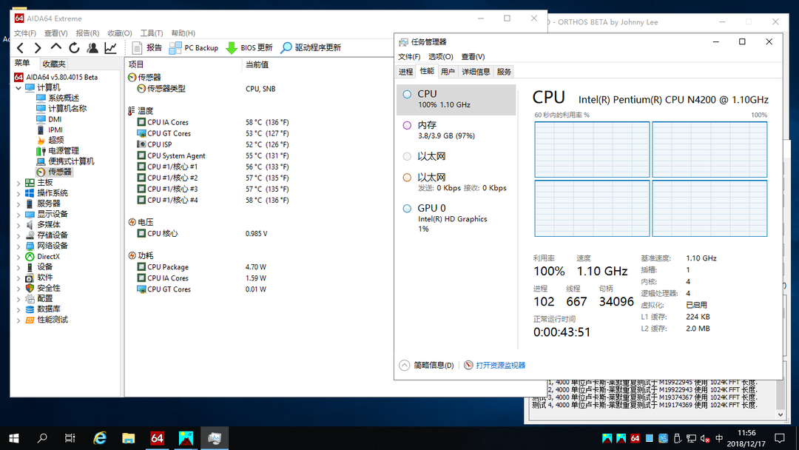Switch to Task Manager 详细信息 tab

476,72
